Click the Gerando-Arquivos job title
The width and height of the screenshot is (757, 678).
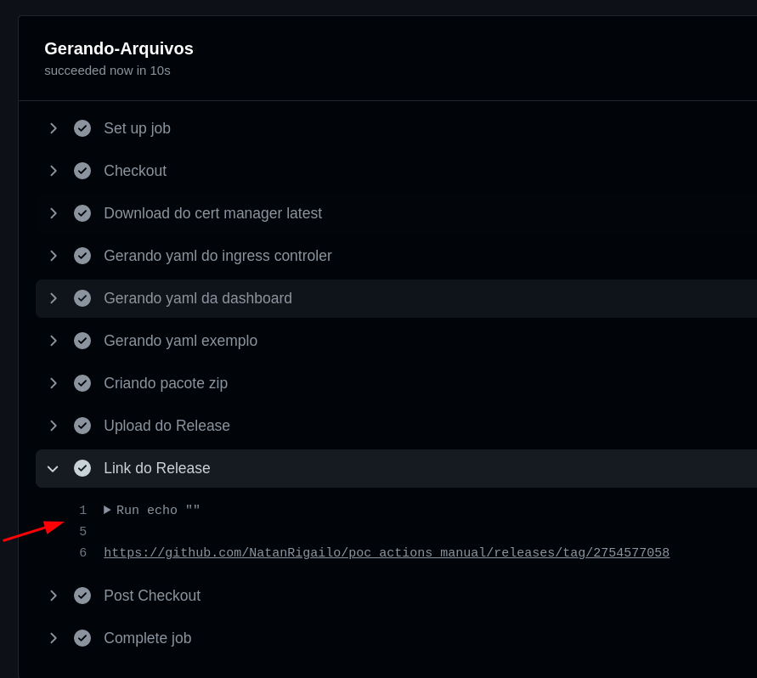pos(119,48)
